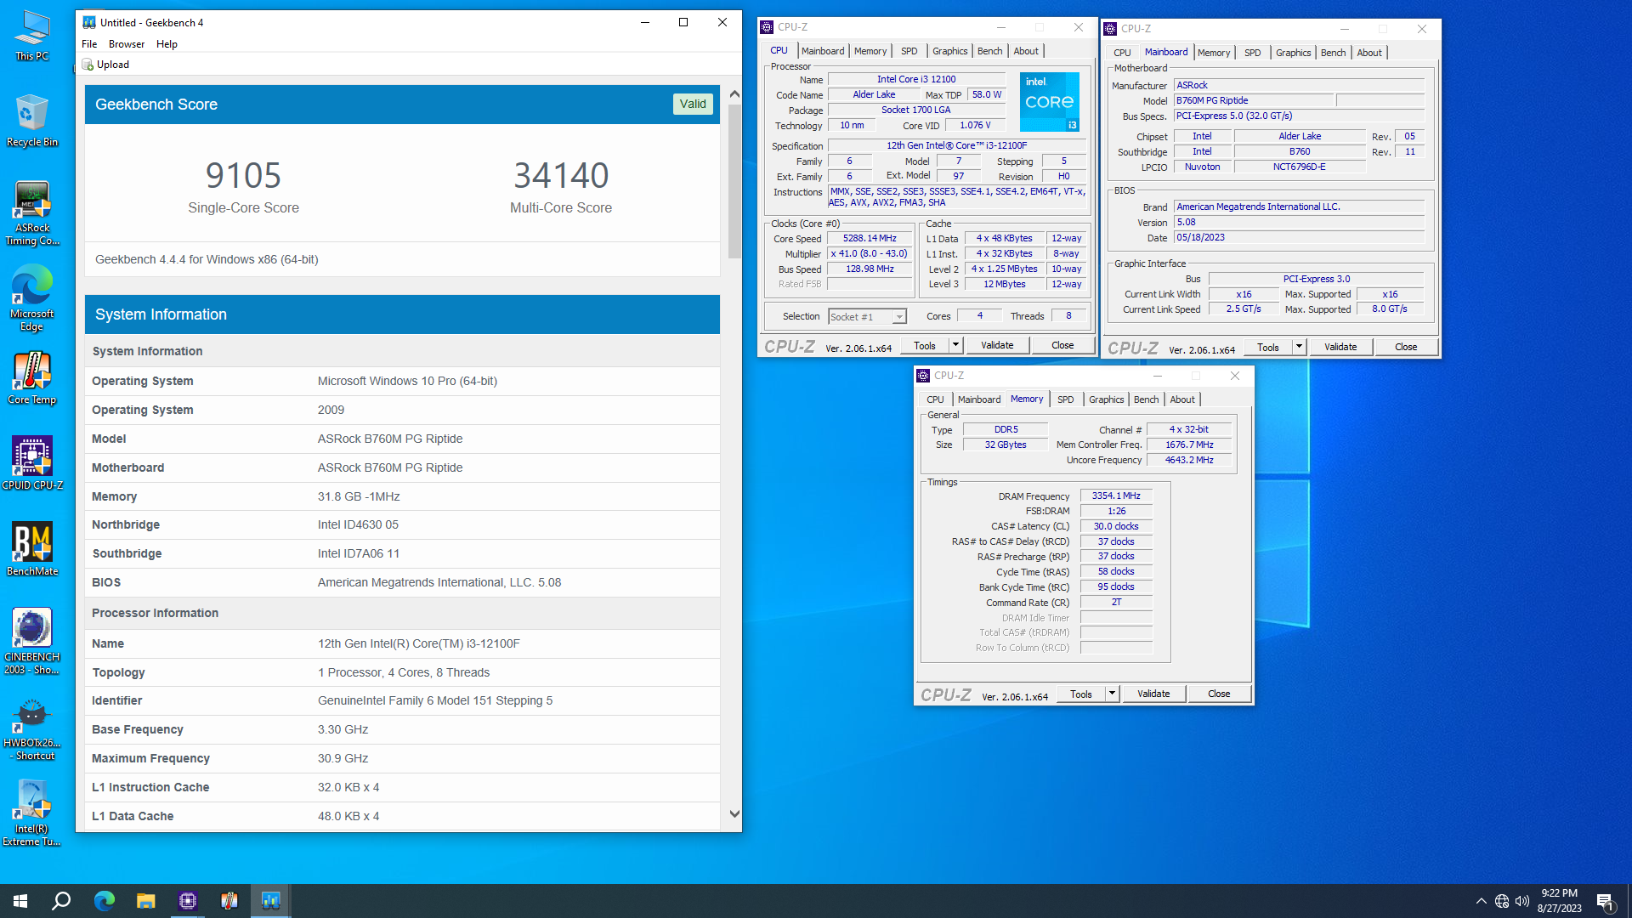Screen dimensions: 1632x918
Task: Click the Maximum Frequency 30.9 GHz row
Action: 402,758
